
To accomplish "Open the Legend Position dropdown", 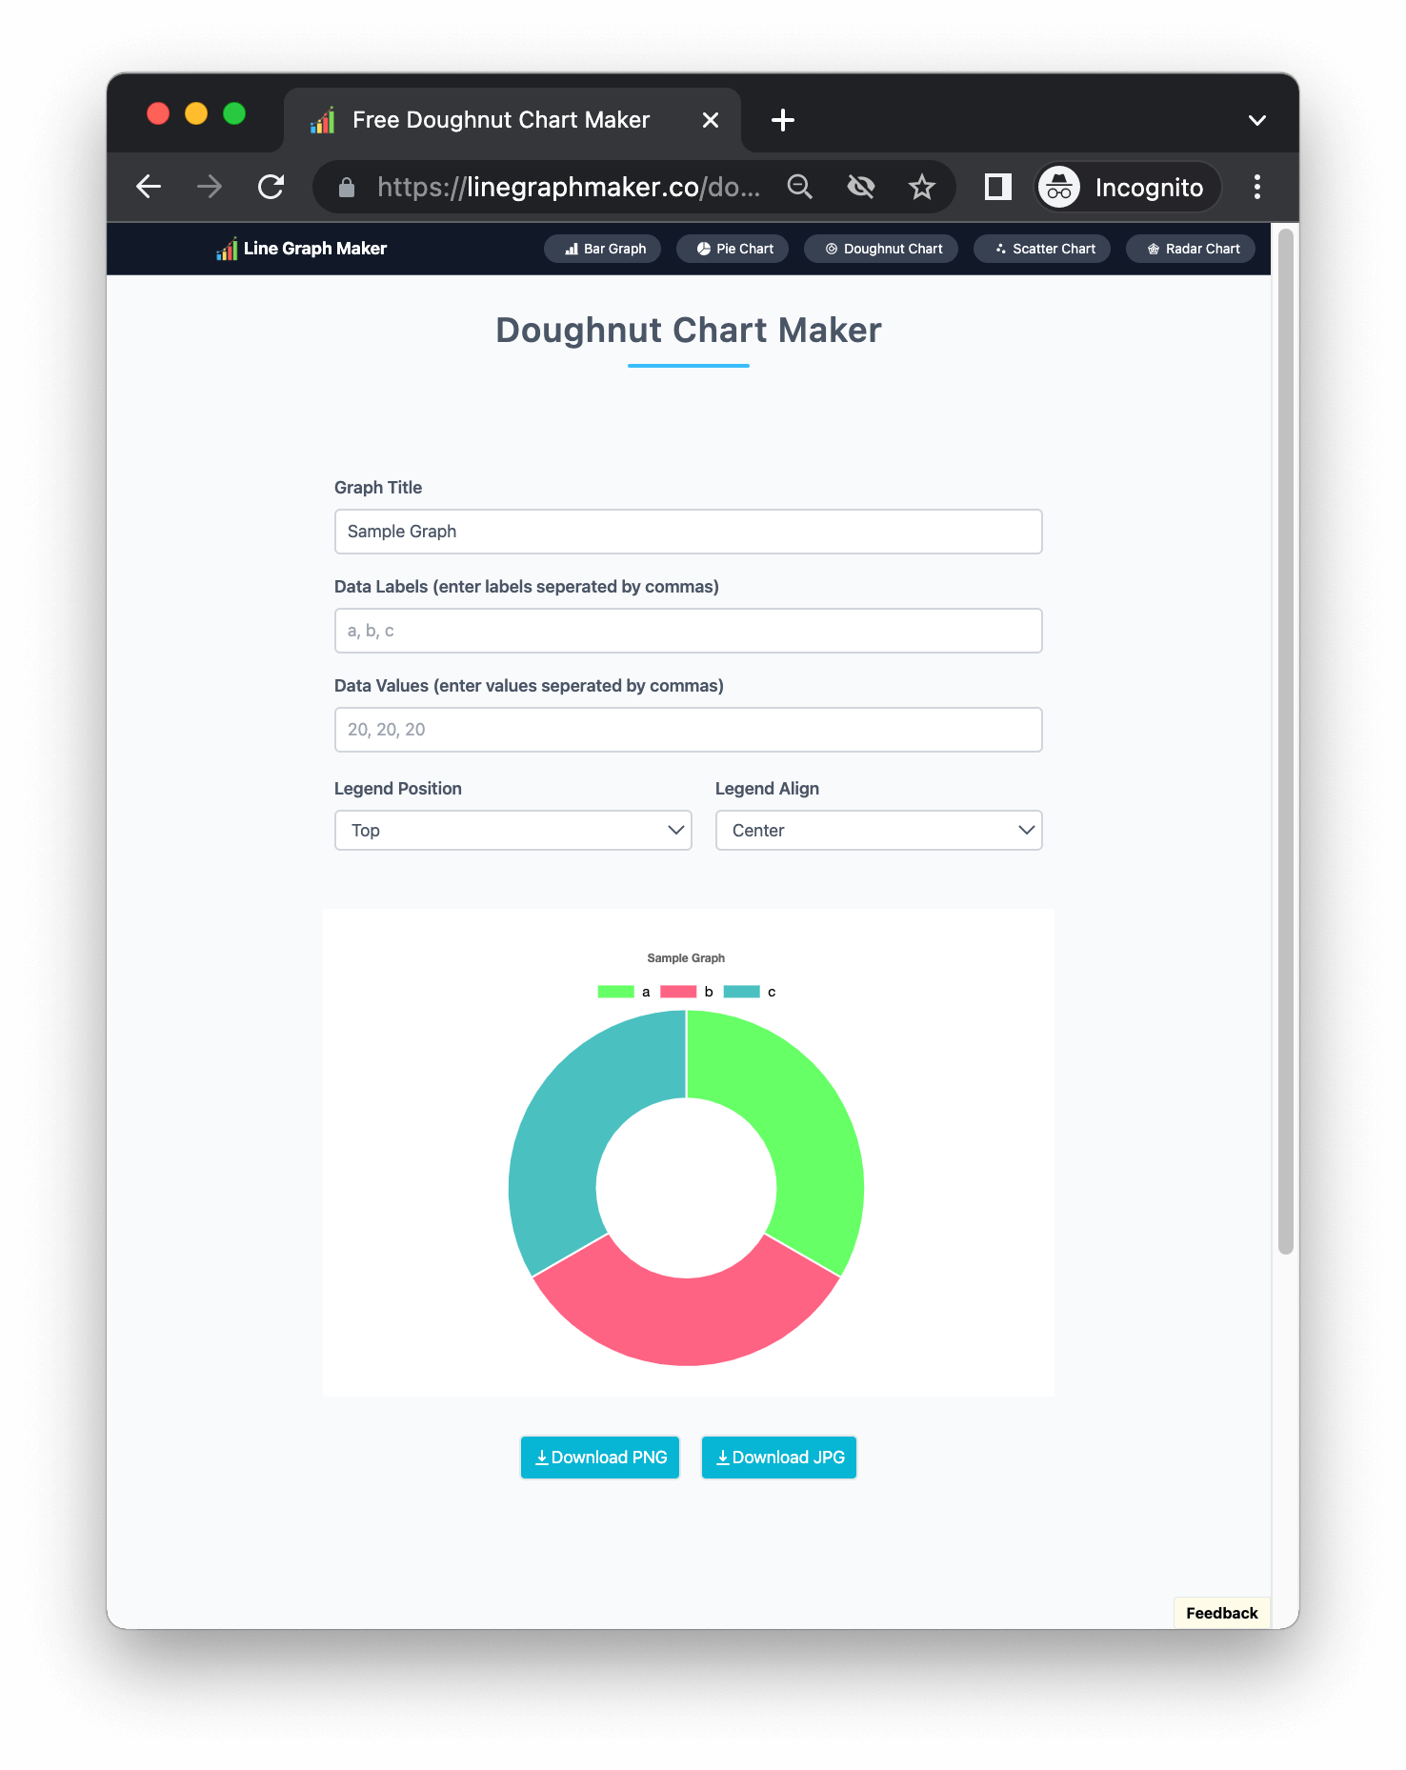I will click(x=513, y=831).
